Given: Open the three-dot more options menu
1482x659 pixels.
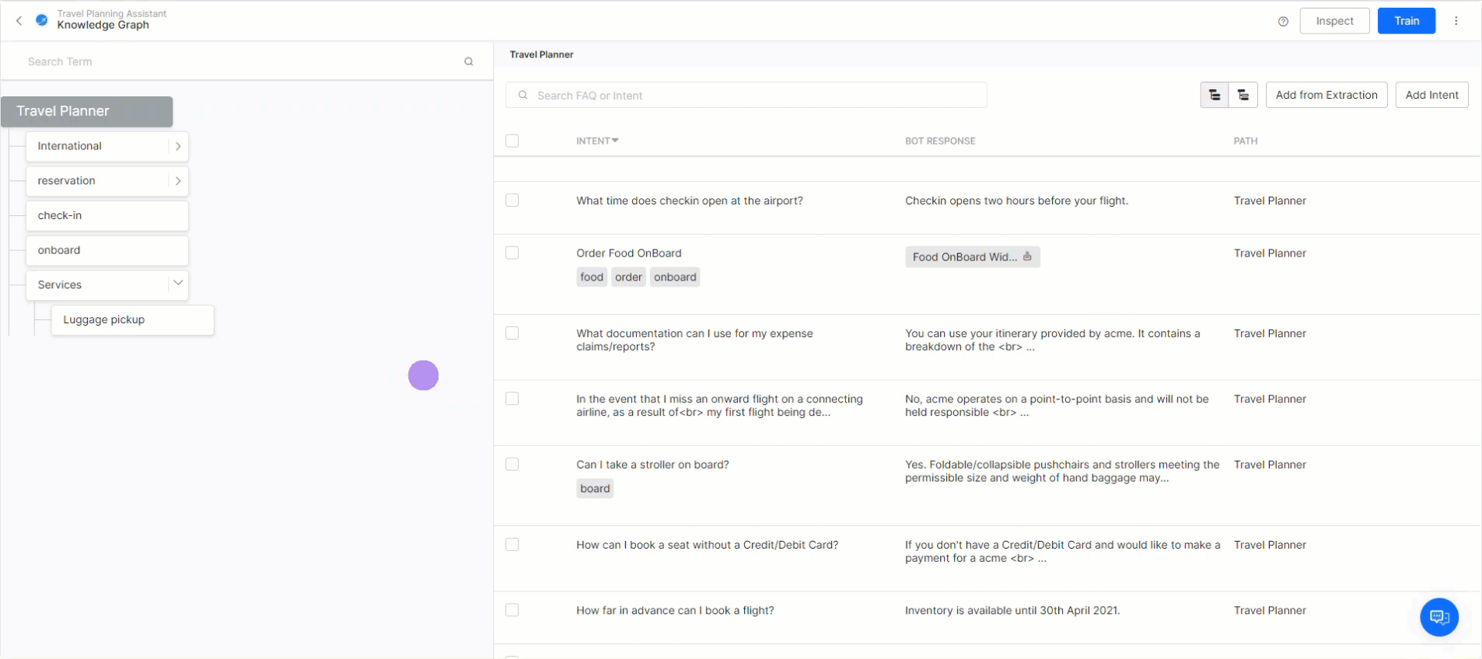Looking at the screenshot, I should (1456, 21).
